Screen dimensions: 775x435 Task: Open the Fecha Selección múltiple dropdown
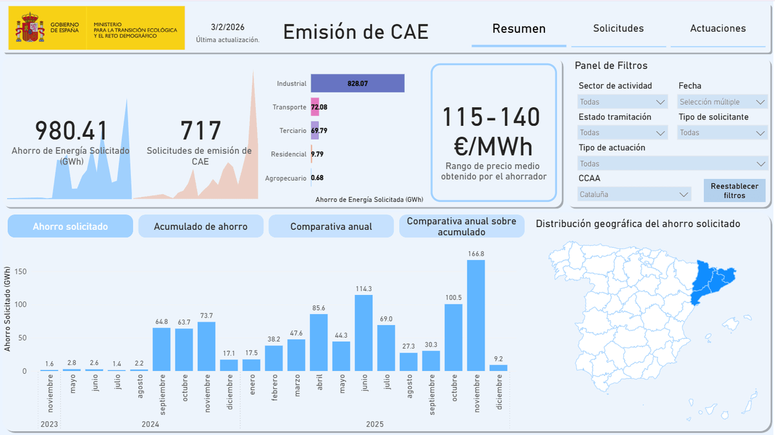pos(723,102)
